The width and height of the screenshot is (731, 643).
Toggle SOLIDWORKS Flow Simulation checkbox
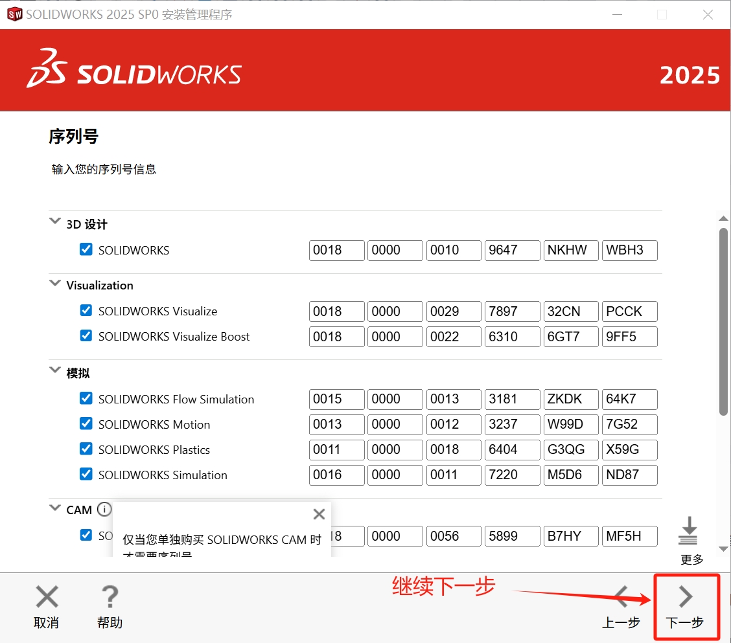coord(86,398)
